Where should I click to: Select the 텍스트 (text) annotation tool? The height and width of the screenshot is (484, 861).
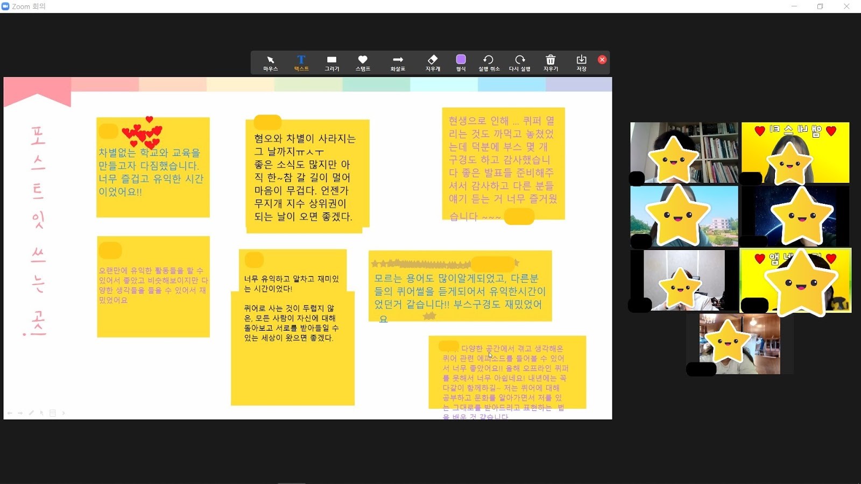coord(301,62)
